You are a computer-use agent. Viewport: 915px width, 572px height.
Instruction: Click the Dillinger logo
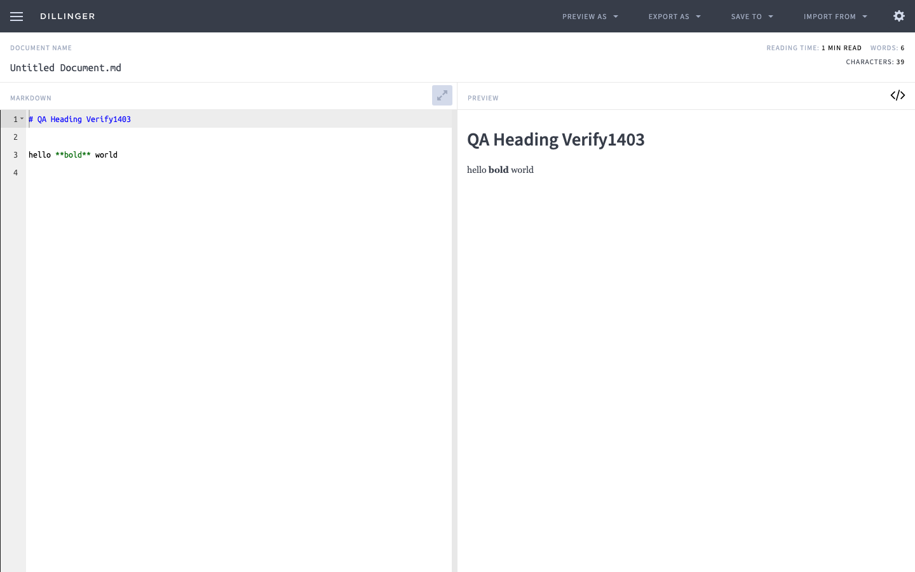[67, 17]
